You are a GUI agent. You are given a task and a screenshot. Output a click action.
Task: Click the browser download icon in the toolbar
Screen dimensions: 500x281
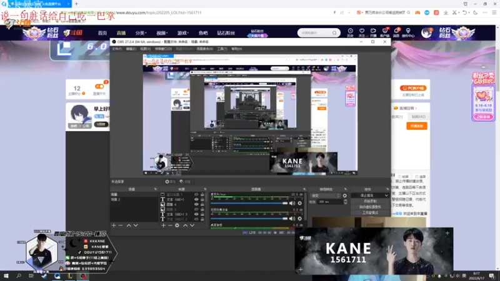click(x=446, y=12)
